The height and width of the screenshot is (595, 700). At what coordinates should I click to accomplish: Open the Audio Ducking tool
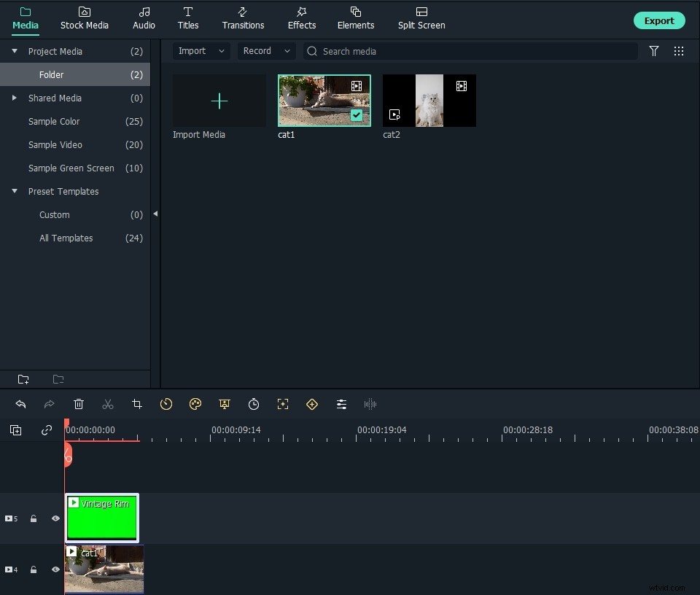point(370,405)
